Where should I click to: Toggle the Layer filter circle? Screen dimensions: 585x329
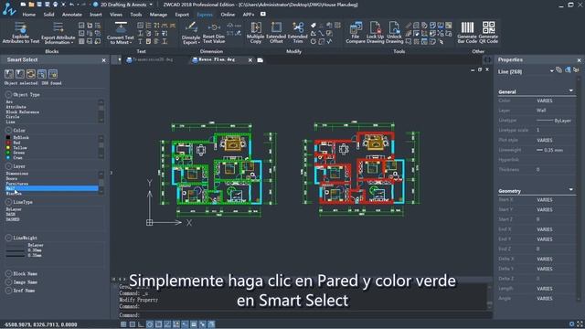point(8,166)
